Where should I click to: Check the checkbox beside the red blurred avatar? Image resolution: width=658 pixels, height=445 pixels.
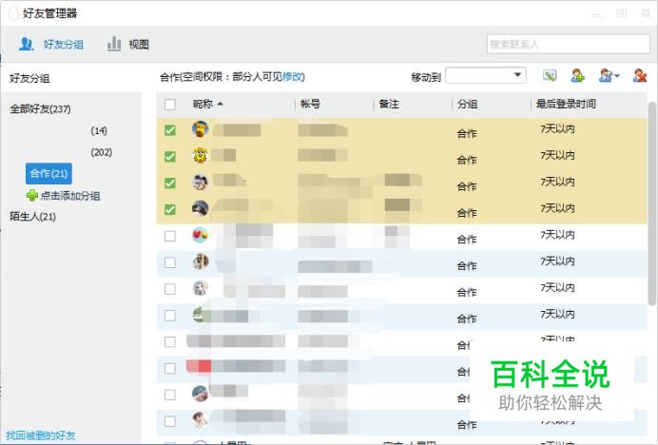pyautogui.click(x=170, y=368)
